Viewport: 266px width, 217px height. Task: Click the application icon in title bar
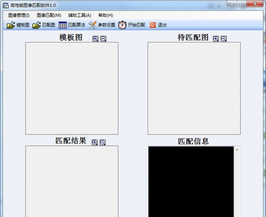(6, 5)
